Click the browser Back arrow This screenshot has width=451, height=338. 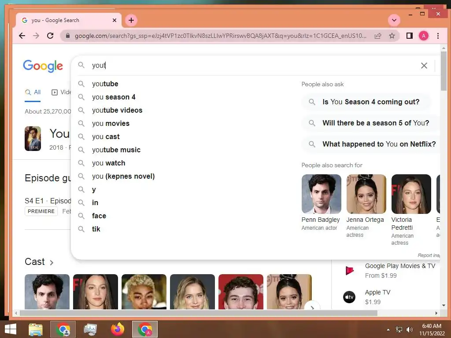pos(22,36)
